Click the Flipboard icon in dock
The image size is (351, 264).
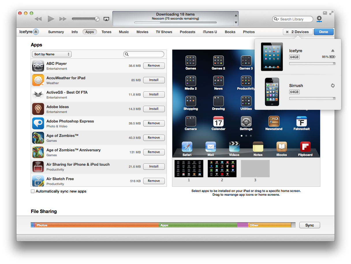pos(305,147)
